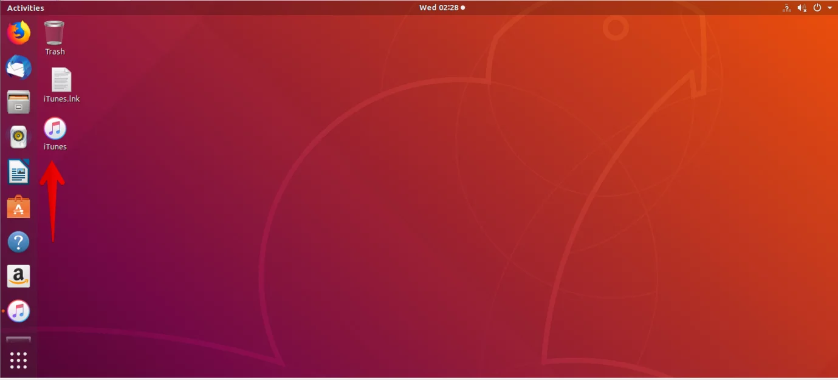The image size is (838, 380).
Task: Open the Help icon in dock
Action: click(x=19, y=242)
